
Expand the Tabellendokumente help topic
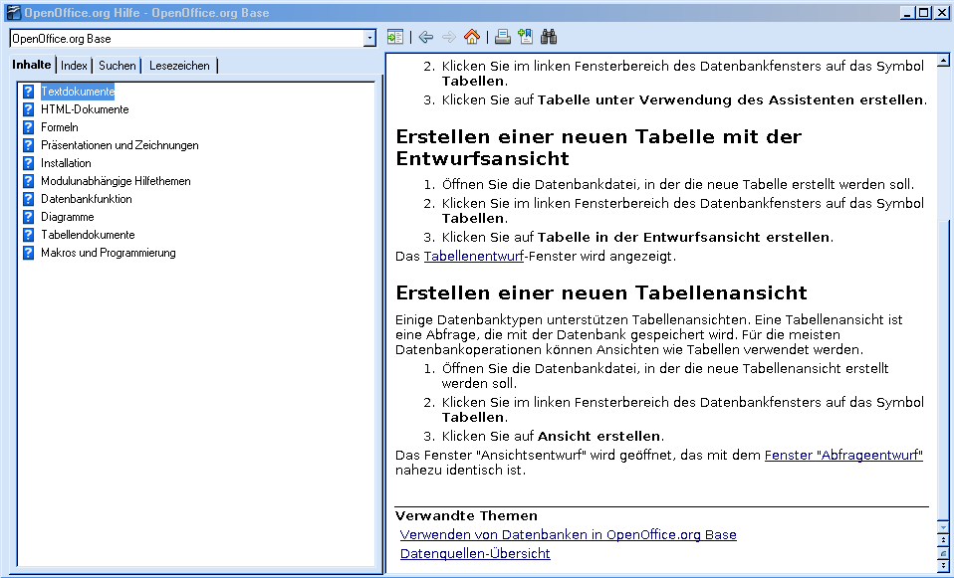pyautogui.click(x=88, y=235)
